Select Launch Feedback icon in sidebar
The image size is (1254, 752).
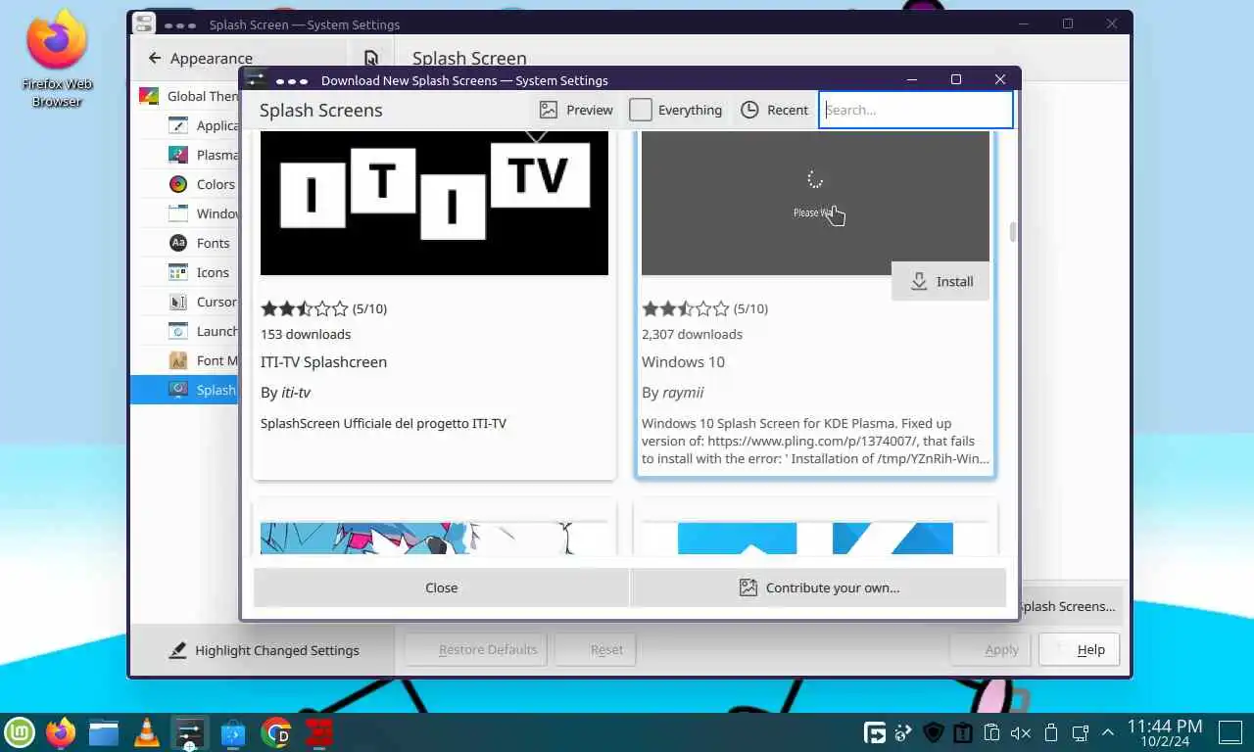[x=177, y=331]
